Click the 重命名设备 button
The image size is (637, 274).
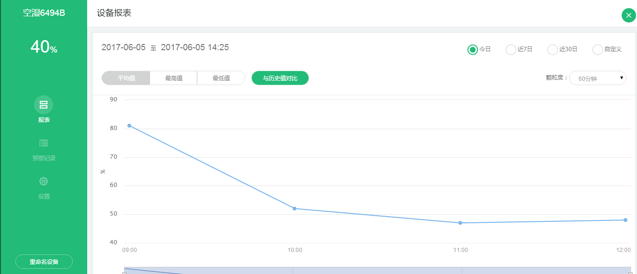click(x=44, y=262)
